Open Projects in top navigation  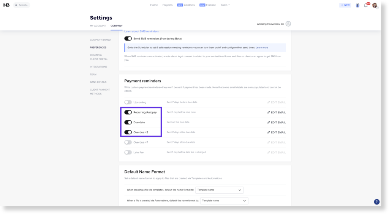coord(168,5)
